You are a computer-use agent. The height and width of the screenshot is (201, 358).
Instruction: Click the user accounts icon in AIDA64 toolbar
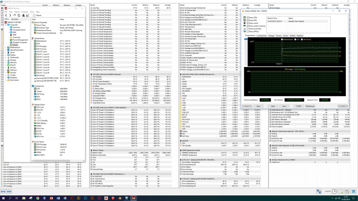[x=23, y=15]
